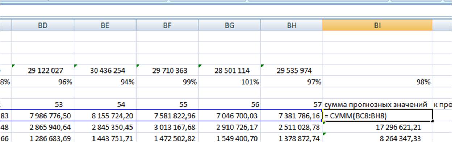Screen dimensions: 452x142
Task: Click into the =СУММ(BC8:BH8) formula cell
Action: point(377,116)
